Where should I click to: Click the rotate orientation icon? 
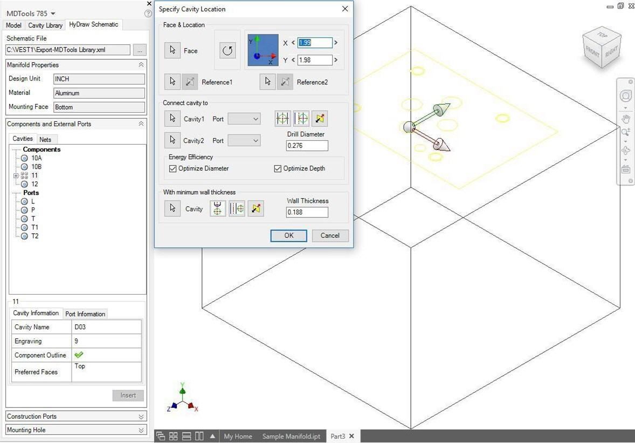227,51
